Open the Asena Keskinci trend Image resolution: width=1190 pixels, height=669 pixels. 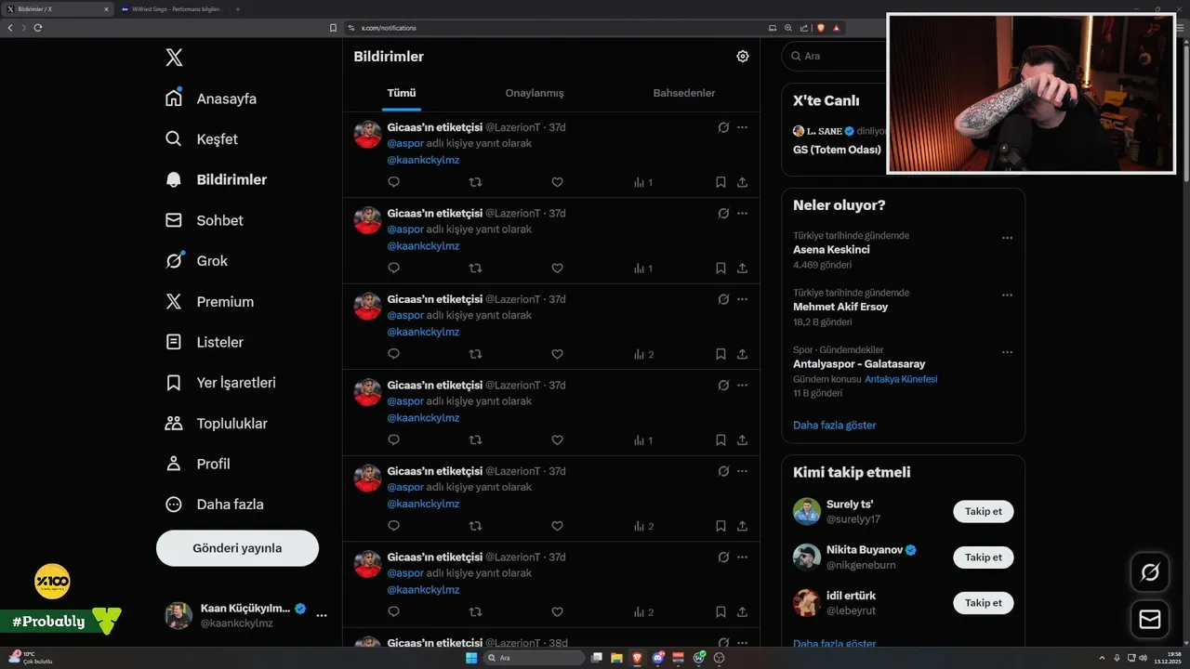831,250
